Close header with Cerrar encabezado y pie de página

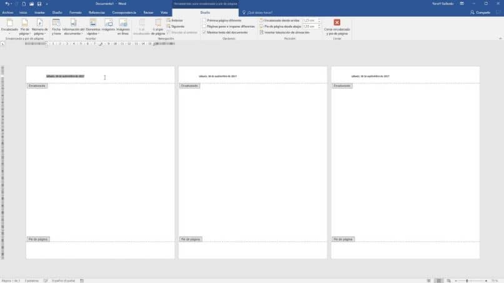pyautogui.click(x=337, y=27)
